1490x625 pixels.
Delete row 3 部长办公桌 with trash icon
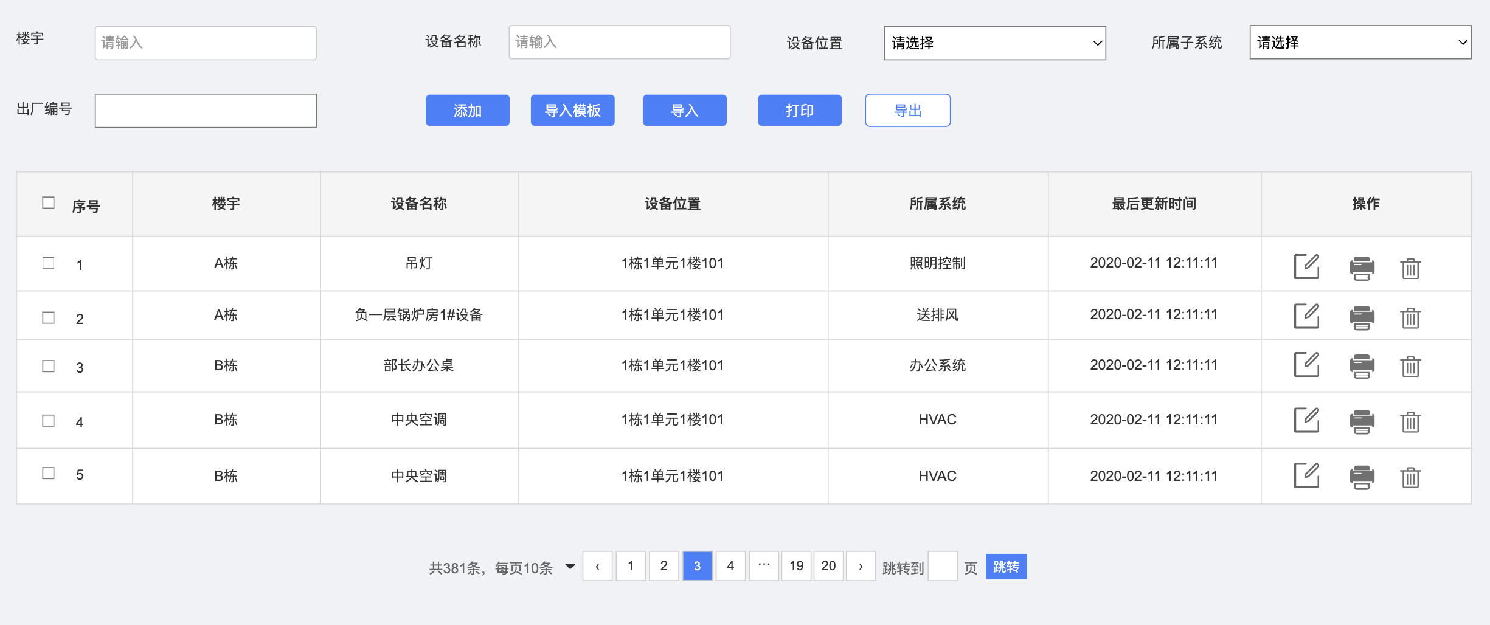pos(1410,367)
